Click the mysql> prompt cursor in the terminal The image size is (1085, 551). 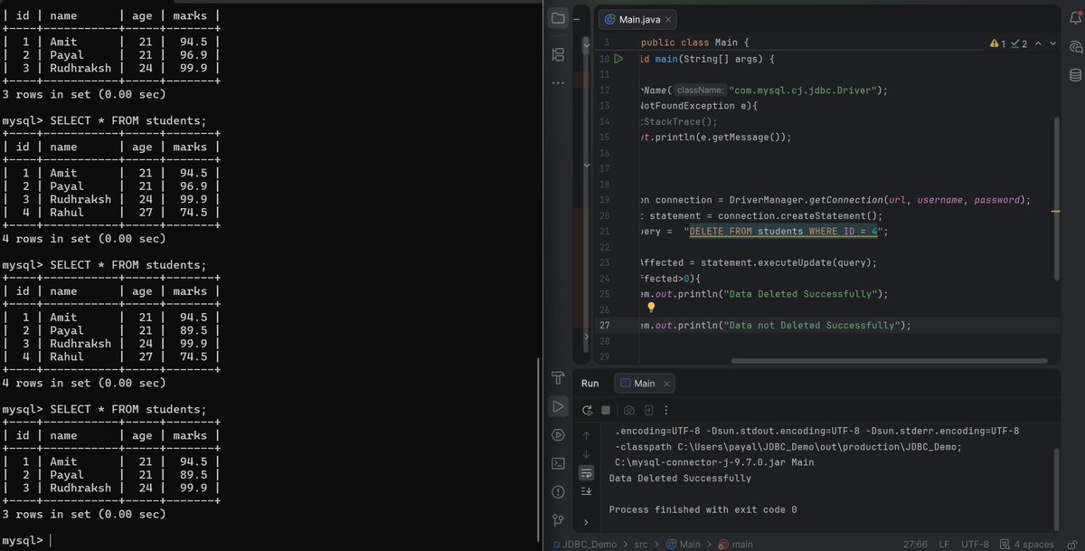point(51,541)
